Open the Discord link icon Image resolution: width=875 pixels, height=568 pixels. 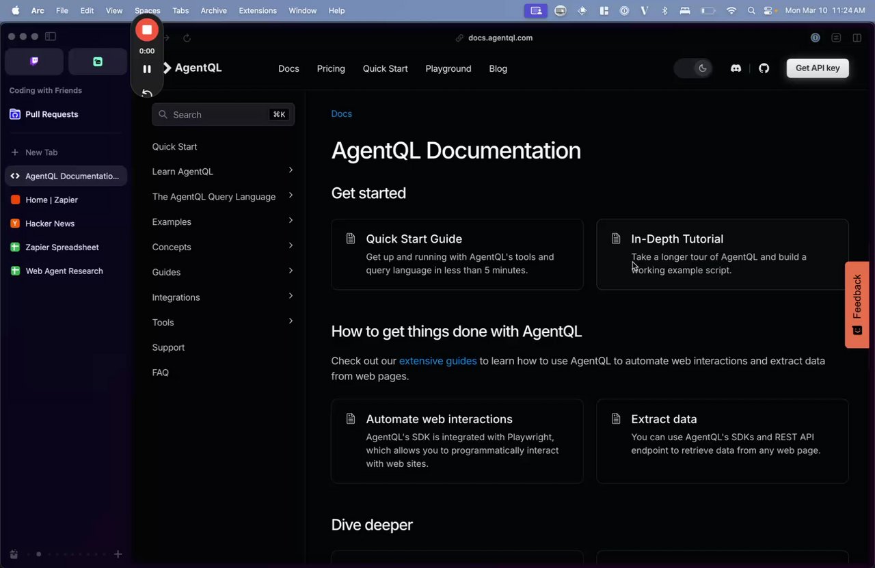coord(736,68)
